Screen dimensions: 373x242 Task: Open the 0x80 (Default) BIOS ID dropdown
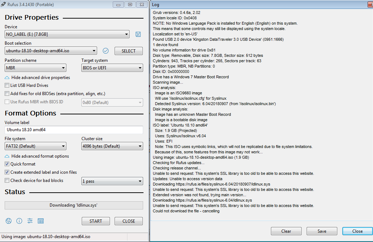112,103
